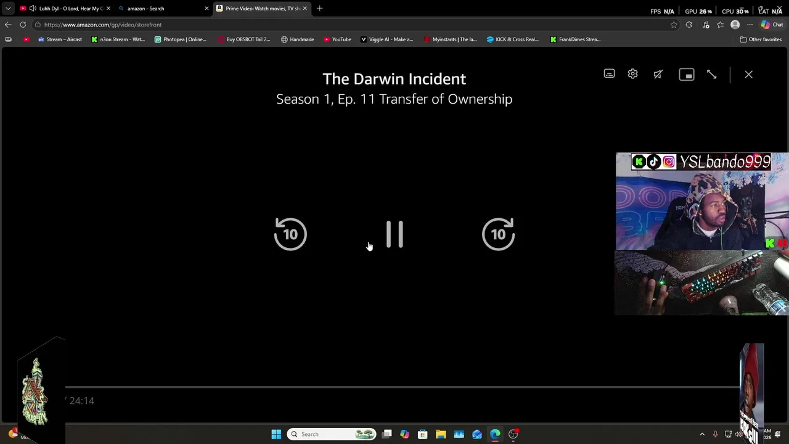The height and width of the screenshot is (444, 789).
Task: Open the Myinstants bookmark
Action: (451, 39)
